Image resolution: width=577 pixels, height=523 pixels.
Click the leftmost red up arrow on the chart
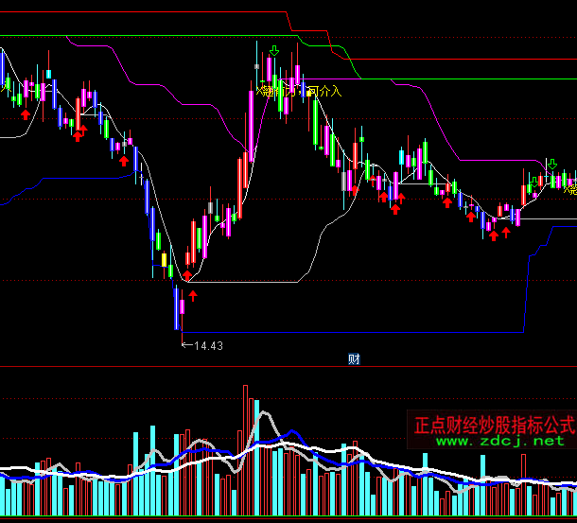coord(26,113)
